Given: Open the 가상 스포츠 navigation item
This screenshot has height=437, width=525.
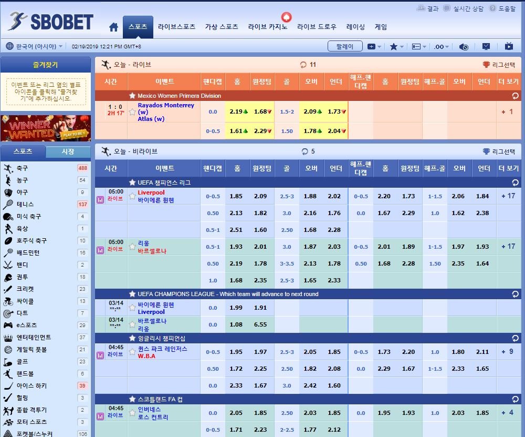Looking at the screenshot, I should tap(222, 27).
